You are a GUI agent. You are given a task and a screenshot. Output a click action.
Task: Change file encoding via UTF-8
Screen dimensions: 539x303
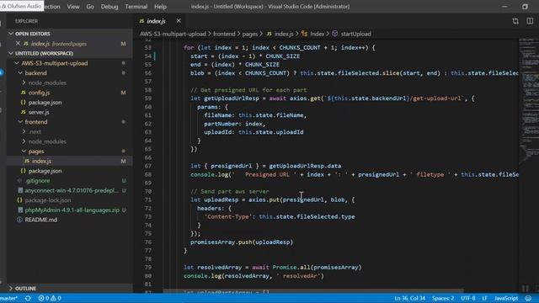468,298
